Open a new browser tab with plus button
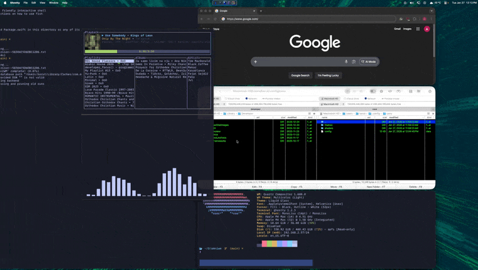This screenshot has height=270, width=478. point(261,11)
